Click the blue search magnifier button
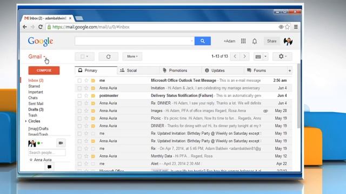This screenshot has width=346, height=194. tap(203, 41)
